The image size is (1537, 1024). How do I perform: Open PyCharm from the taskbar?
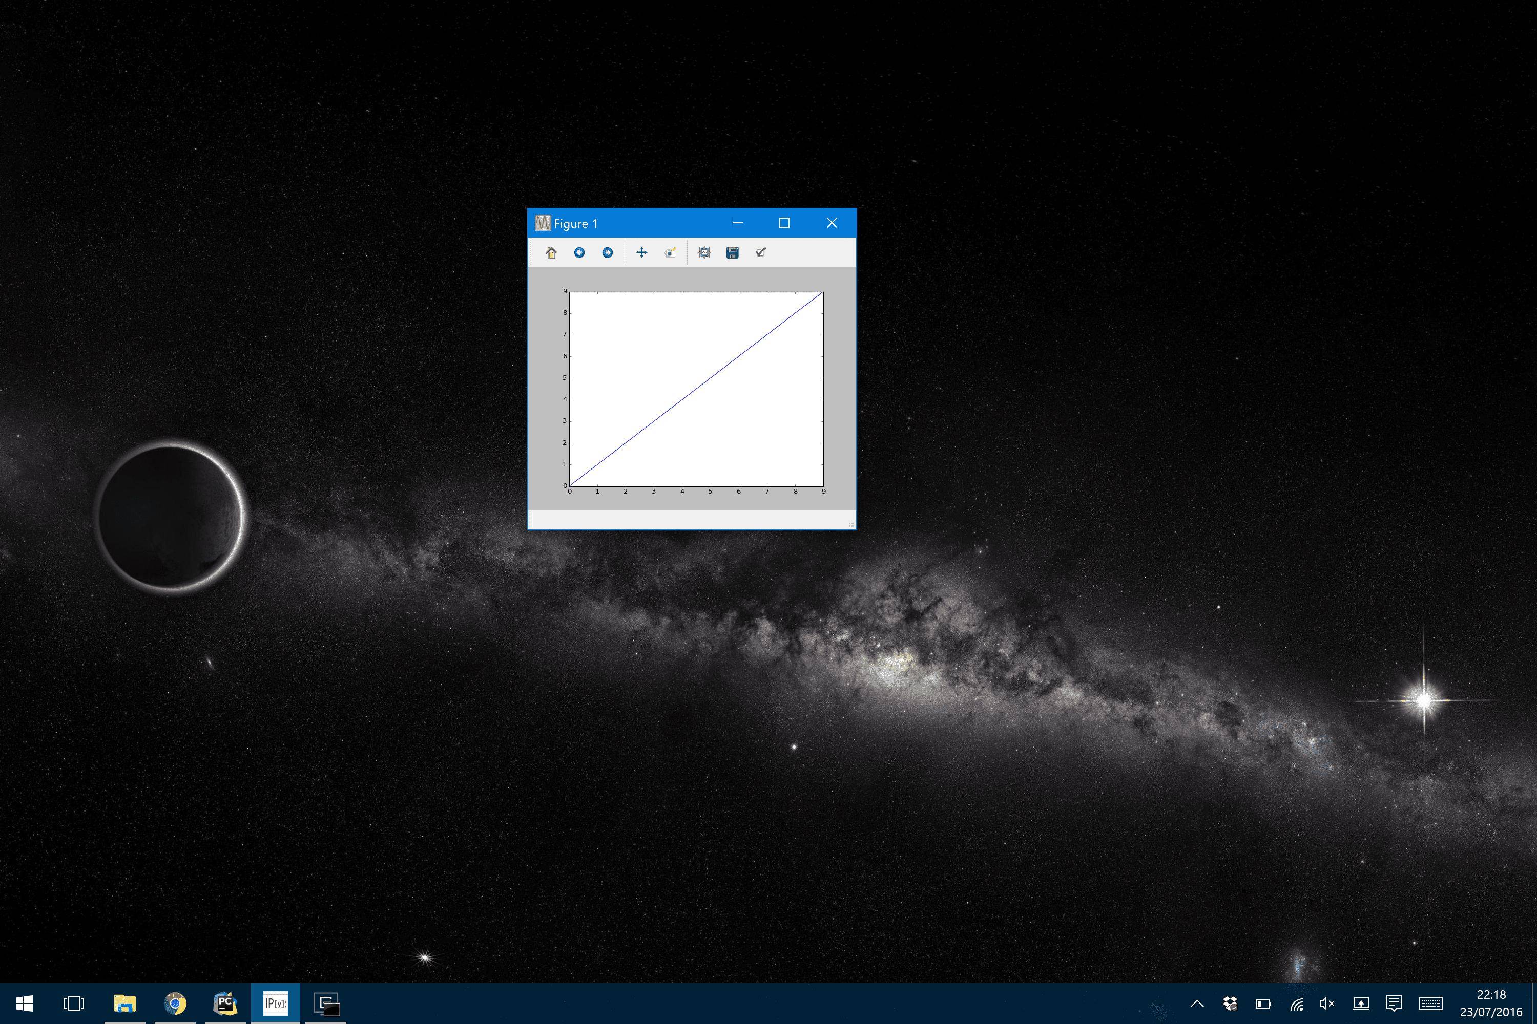point(225,1004)
